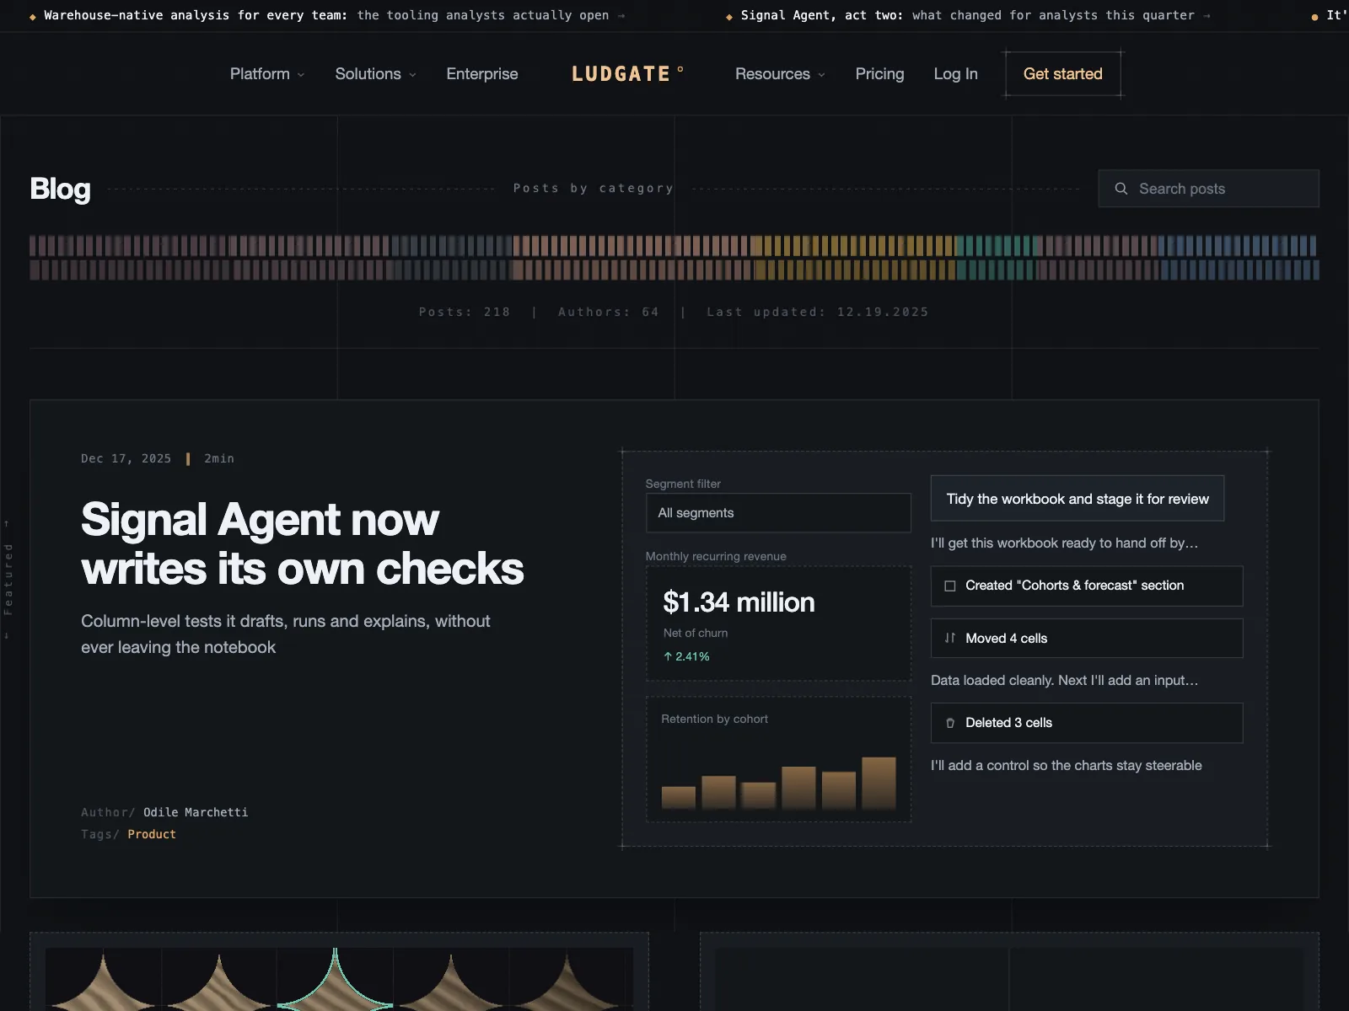
Task: Click "Tidy the workbook and stage it for review"
Action: coord(1078,499)
